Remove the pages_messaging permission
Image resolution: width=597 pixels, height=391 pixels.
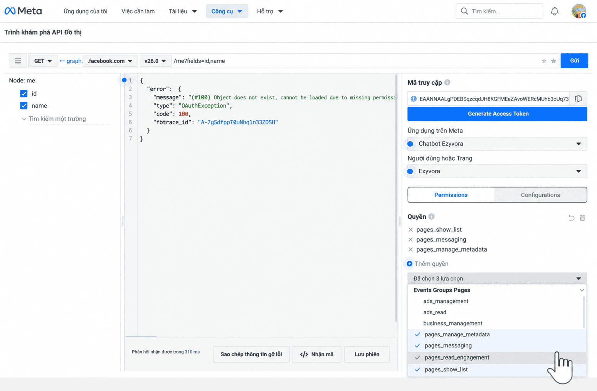point(410,240)
